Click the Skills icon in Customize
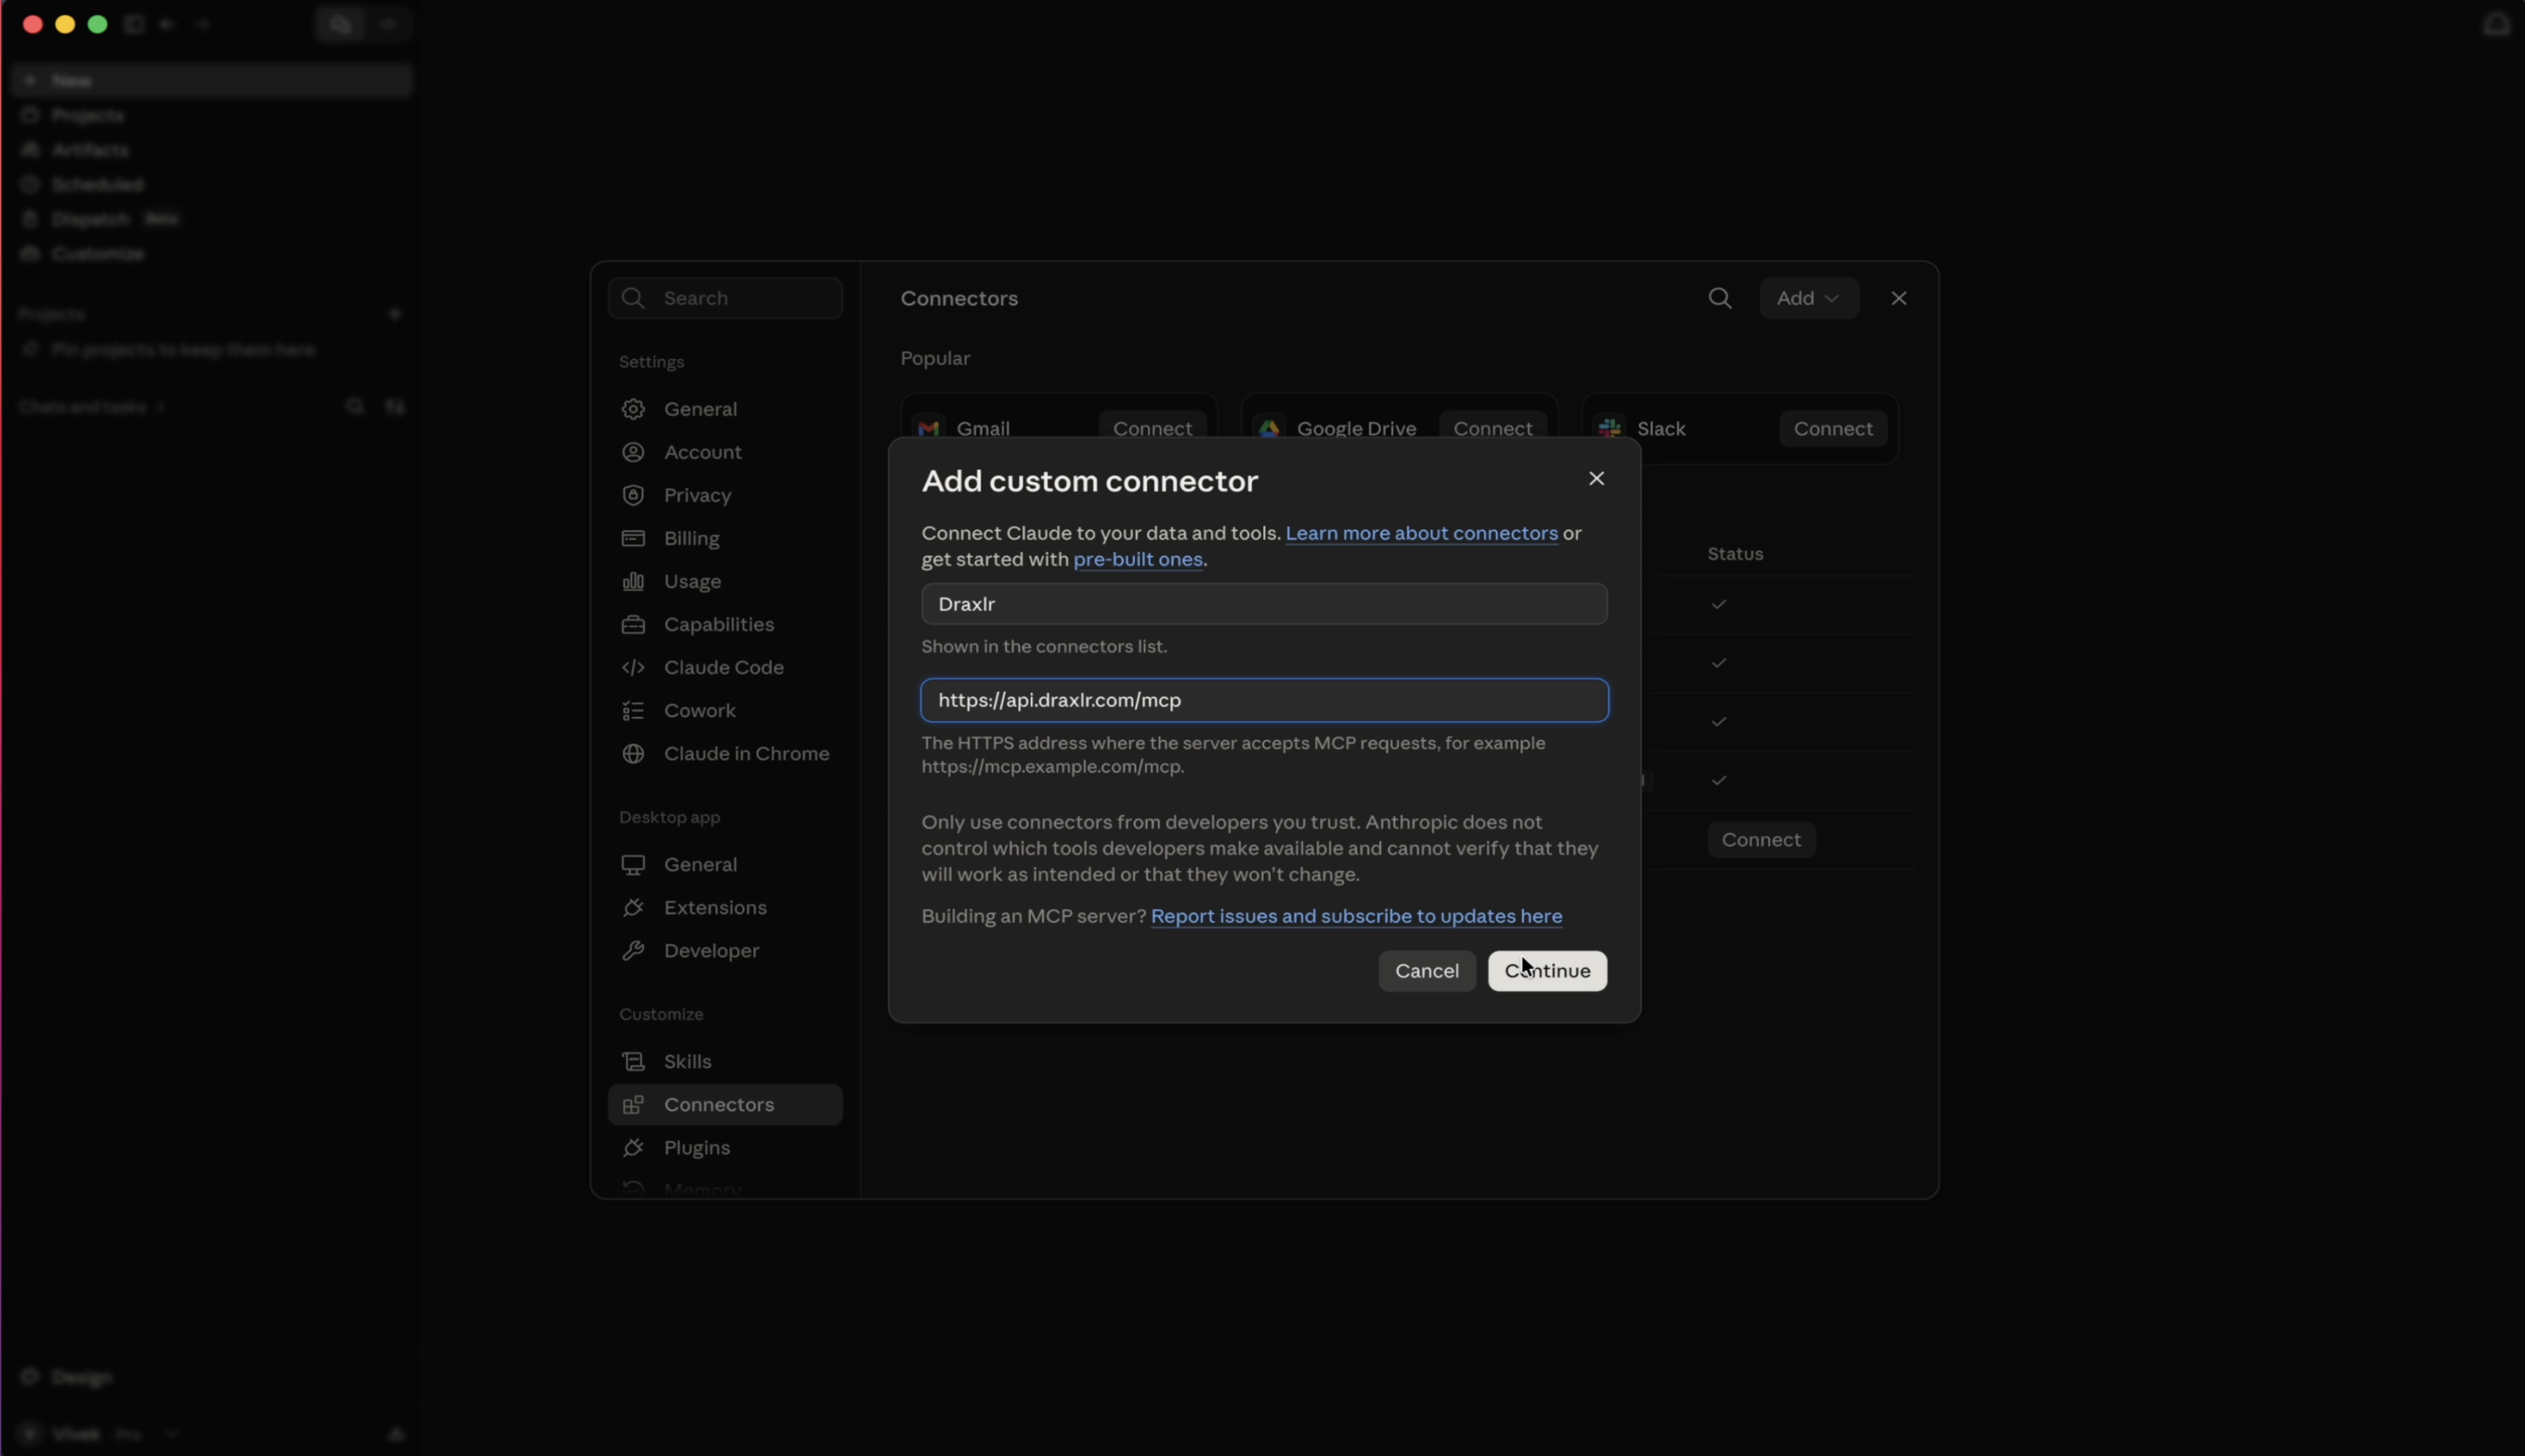2525x1456 pixels. click(632, 1061)
